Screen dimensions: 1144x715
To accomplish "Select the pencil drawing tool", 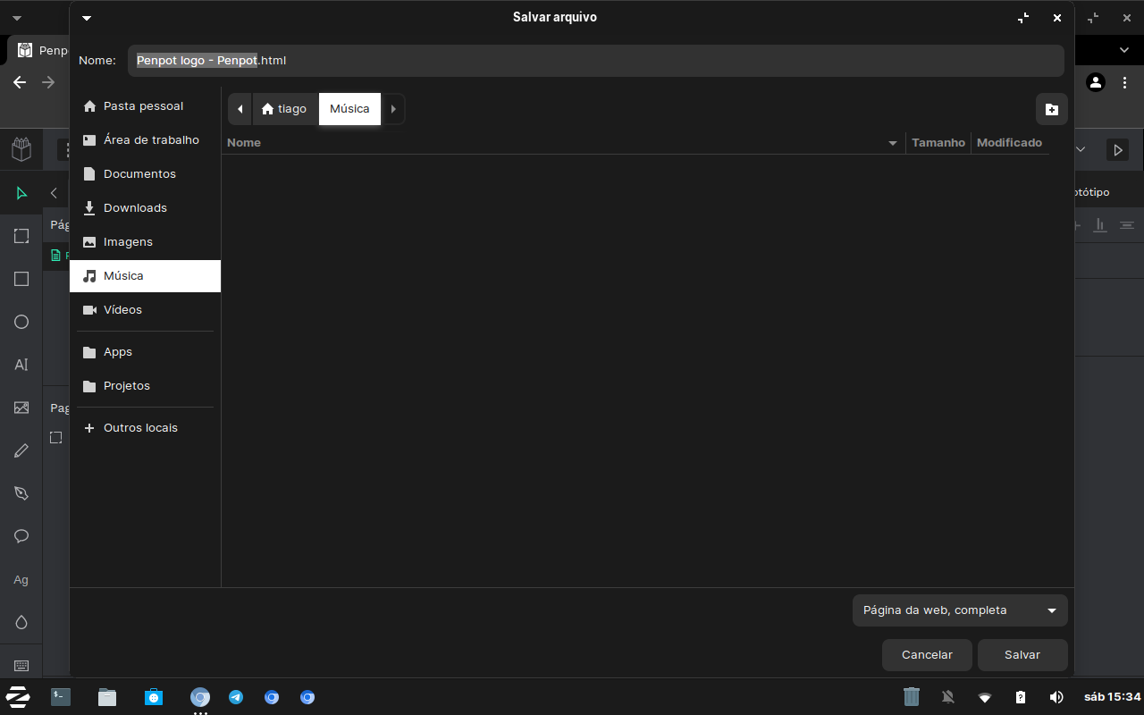I will point(21,450).
